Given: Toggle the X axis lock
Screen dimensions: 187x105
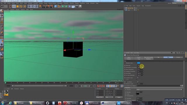Looking at the screenshot, I should click(29, 6).
